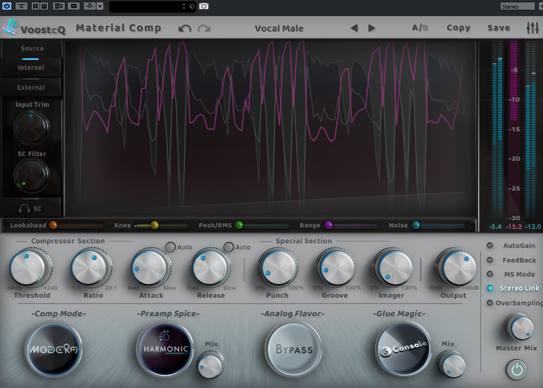Click the green Peak/RMS slider handle
Screen dimensions: 543x388
[x=239, y=225]
